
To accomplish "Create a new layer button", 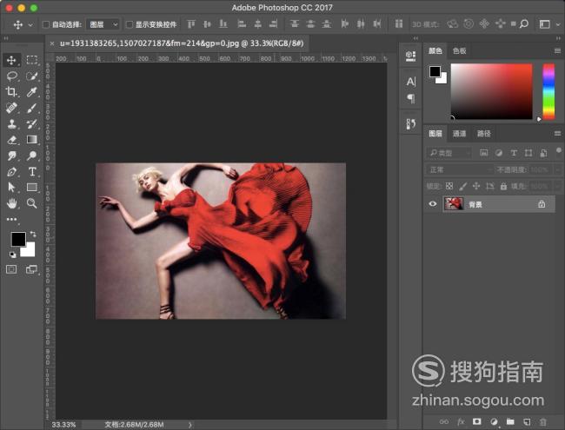I will click(527, 421).
